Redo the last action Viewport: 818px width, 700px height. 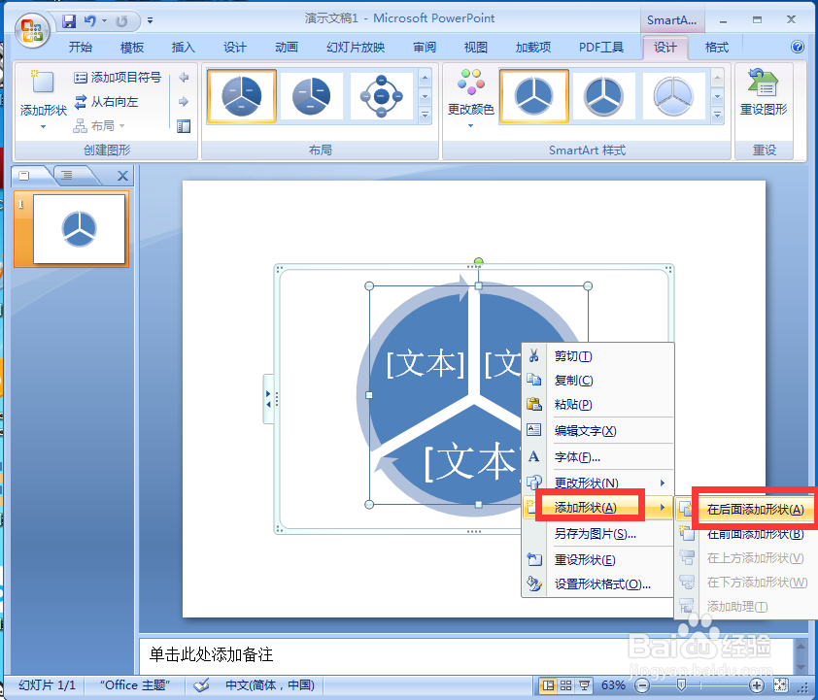(121, 20)
